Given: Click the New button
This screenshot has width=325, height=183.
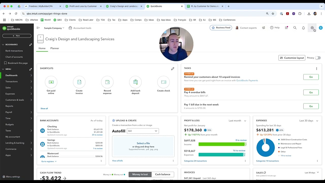Looking at the screenshot, I should pos(17,36).
